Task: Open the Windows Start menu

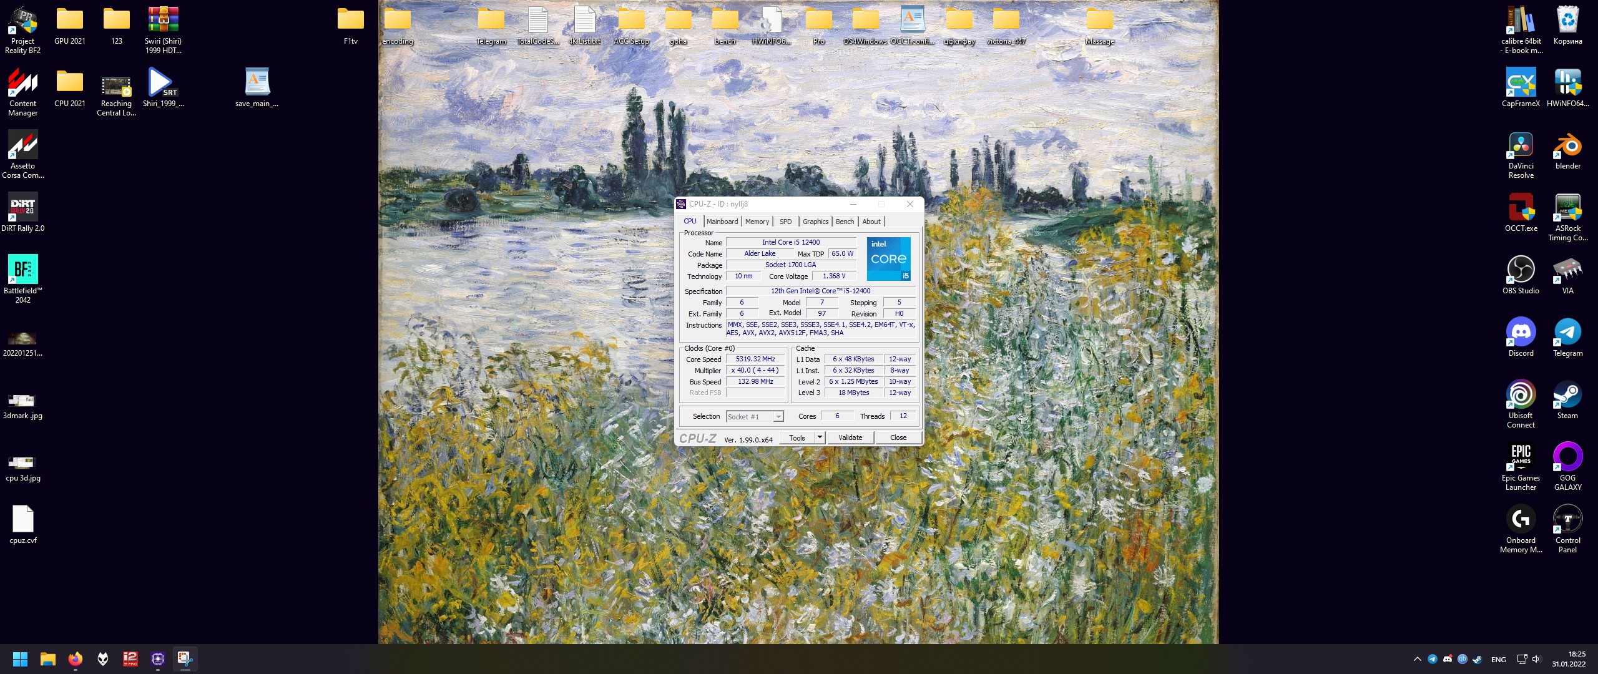Action: [x=20, y=659]
